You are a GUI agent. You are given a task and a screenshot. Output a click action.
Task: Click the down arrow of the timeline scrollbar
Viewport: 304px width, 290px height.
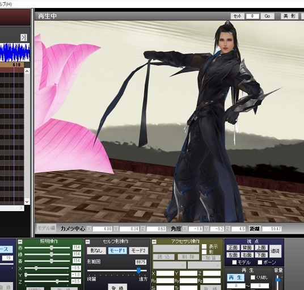27,201
